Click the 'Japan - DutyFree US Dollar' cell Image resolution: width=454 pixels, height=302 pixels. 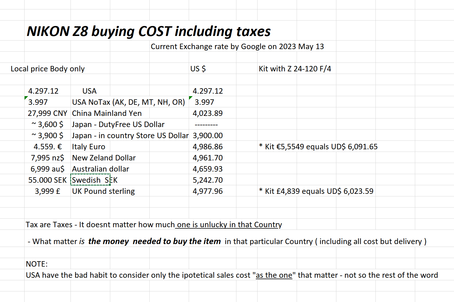pos(118,124)
